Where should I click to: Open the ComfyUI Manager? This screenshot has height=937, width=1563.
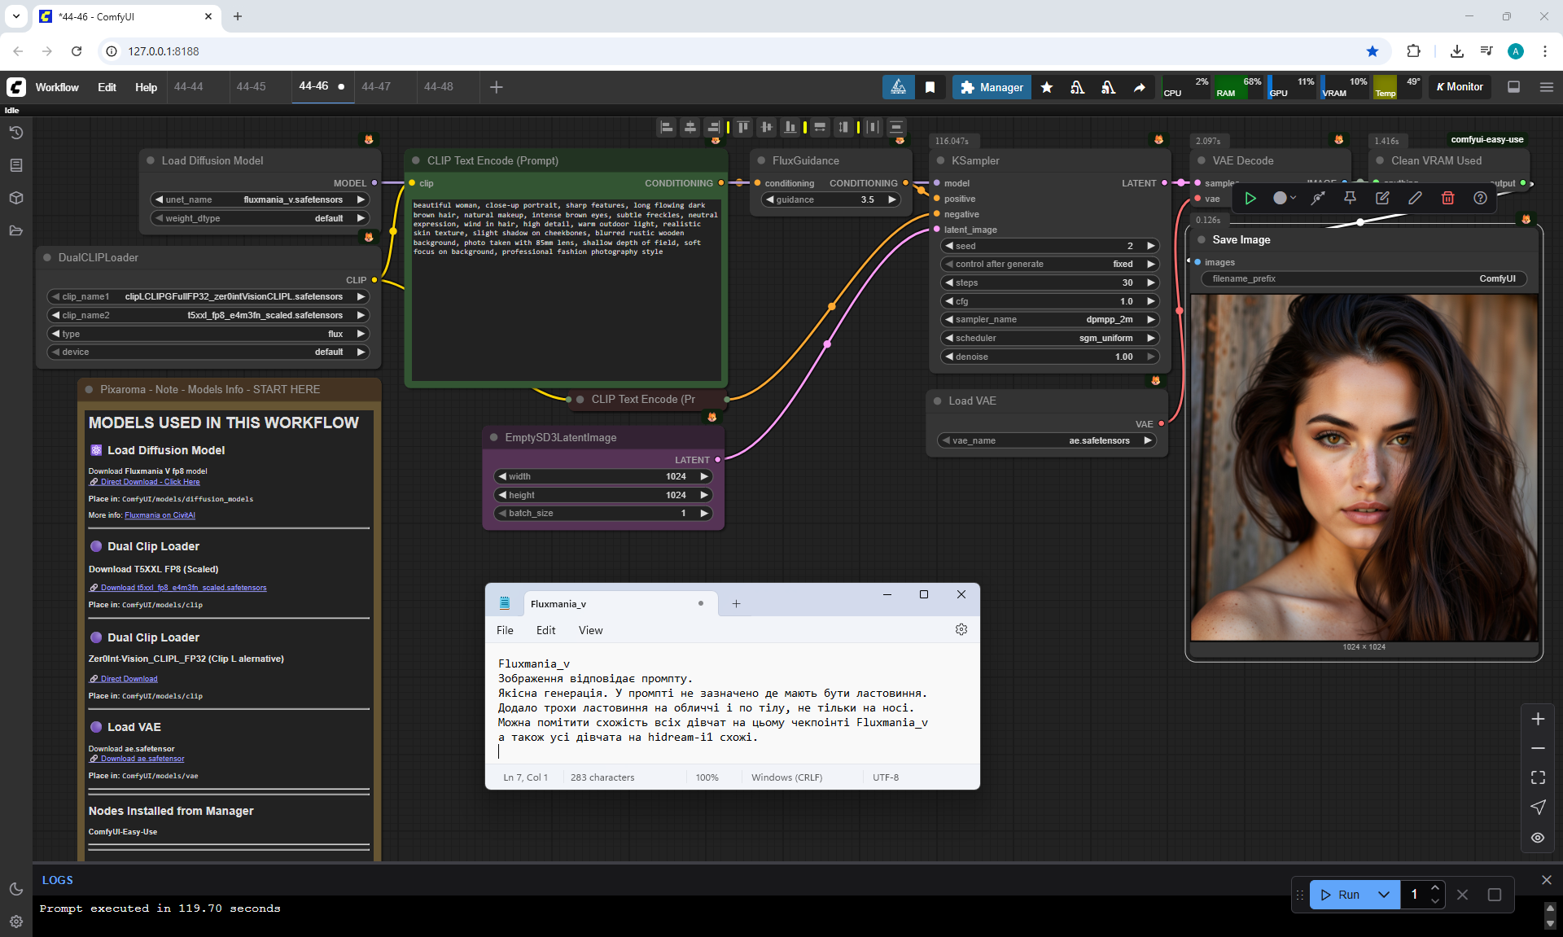[992, 87]
